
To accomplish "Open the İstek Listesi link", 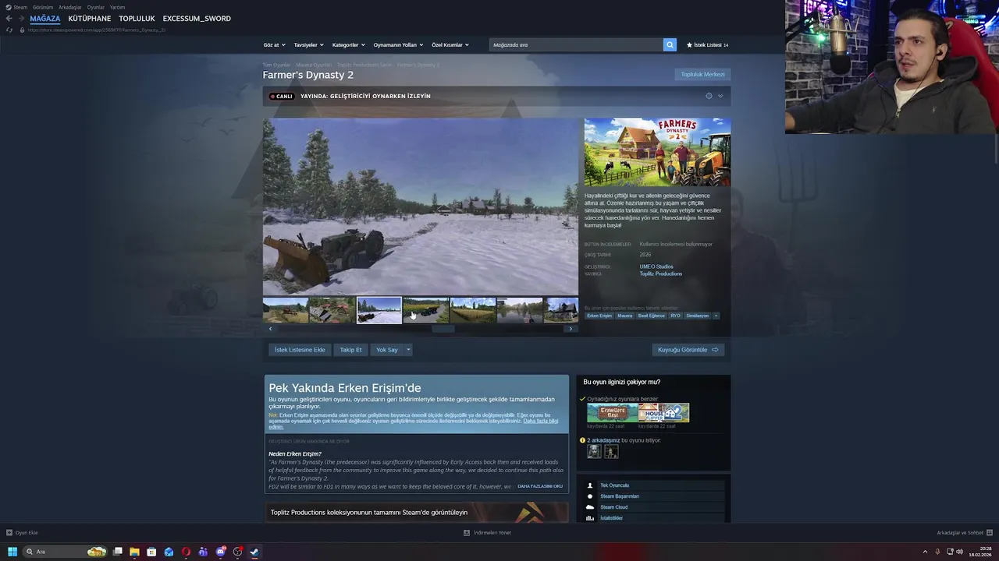I will coord(707,44).
